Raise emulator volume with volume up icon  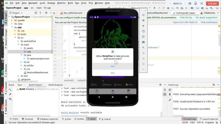coord(143,20)
